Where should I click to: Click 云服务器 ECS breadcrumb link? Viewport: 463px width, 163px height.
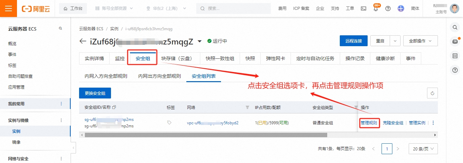[91, 29]
